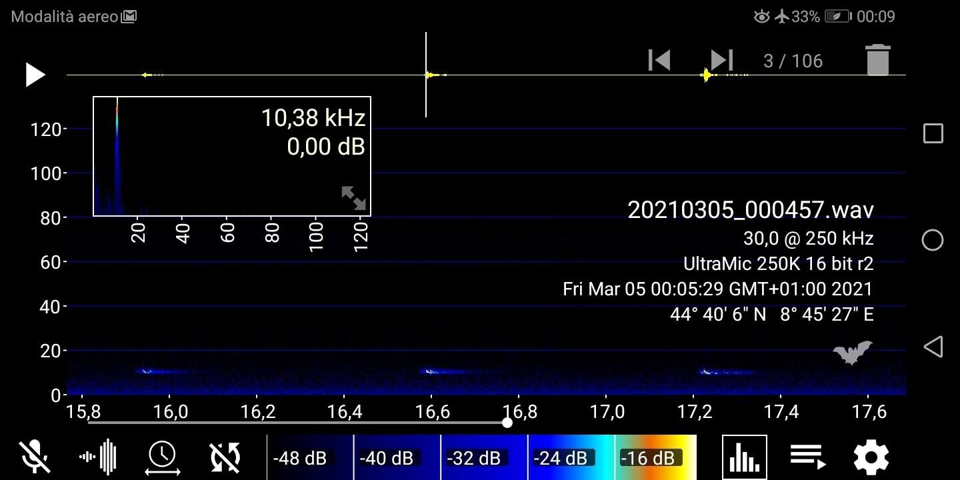This screenshot has width=960, height=480.
Task: Skip to the next recording
Action: click(722, 60)
